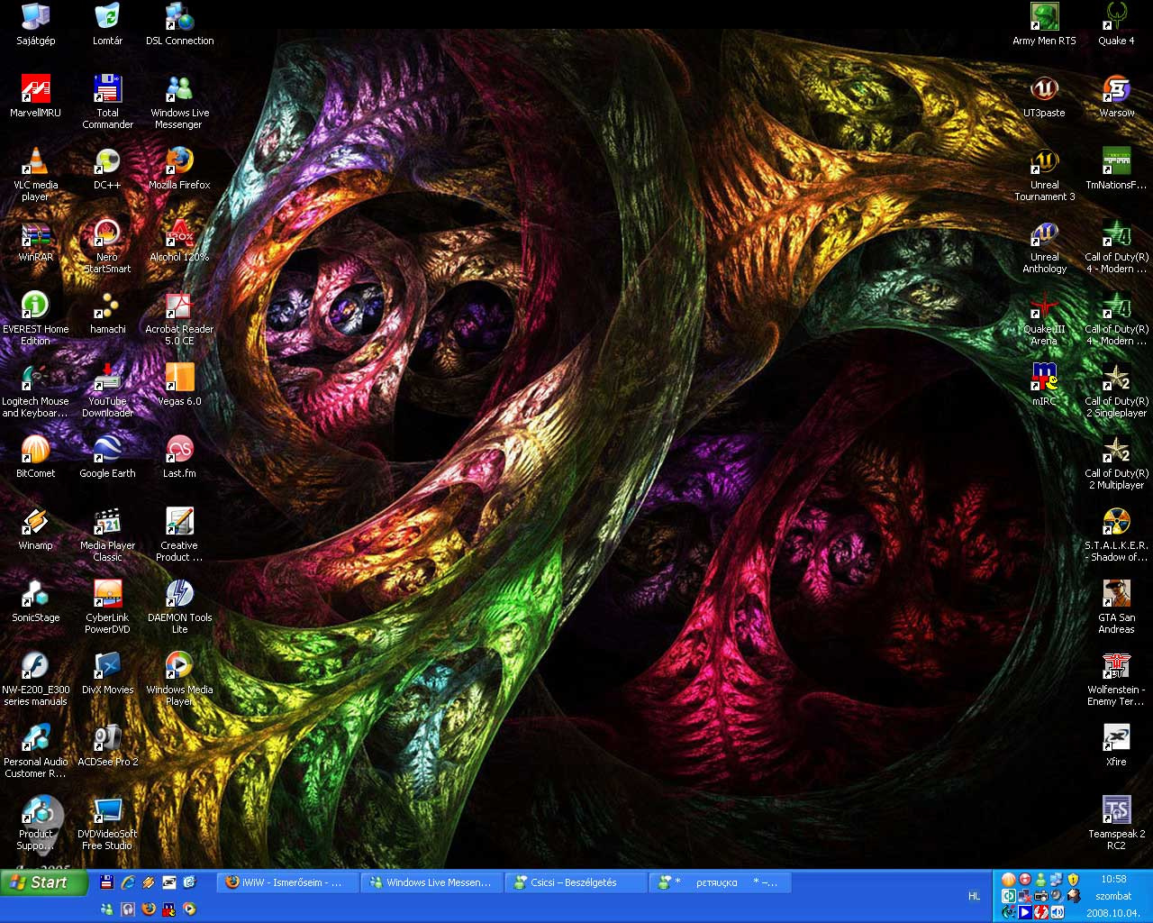Launch CyberLink PowerDVD from the desktop
The width and height of the screenshot is (1153, 923).
108,607
